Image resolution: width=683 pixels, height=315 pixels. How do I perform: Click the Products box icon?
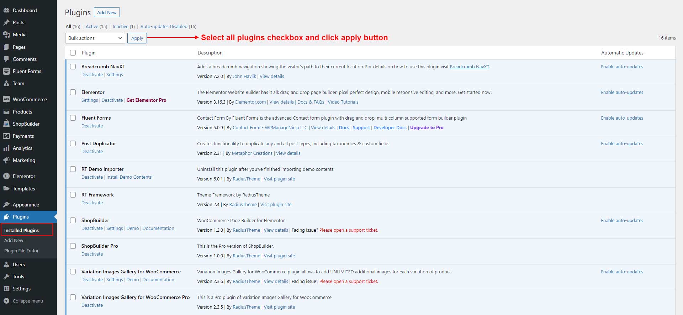click(6, 112)
